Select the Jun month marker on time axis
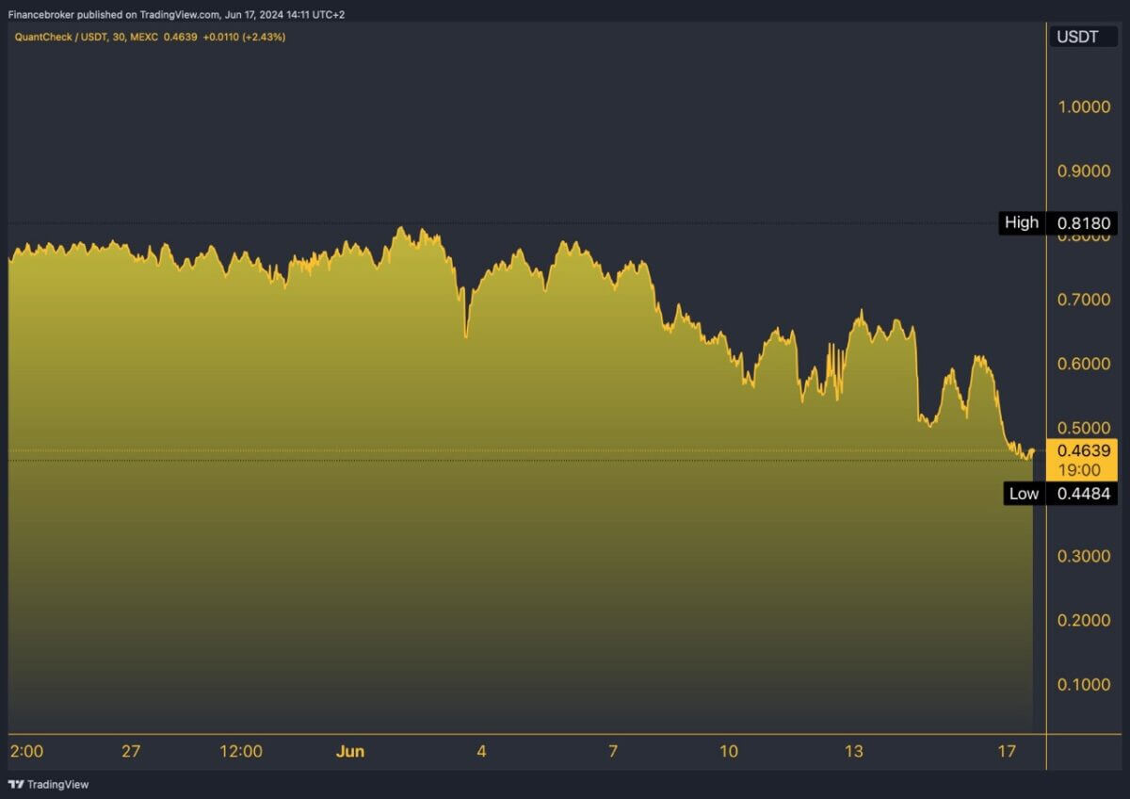Image resolution: width=1130 pixels, height=799 pixels. (x=349, y=751)
